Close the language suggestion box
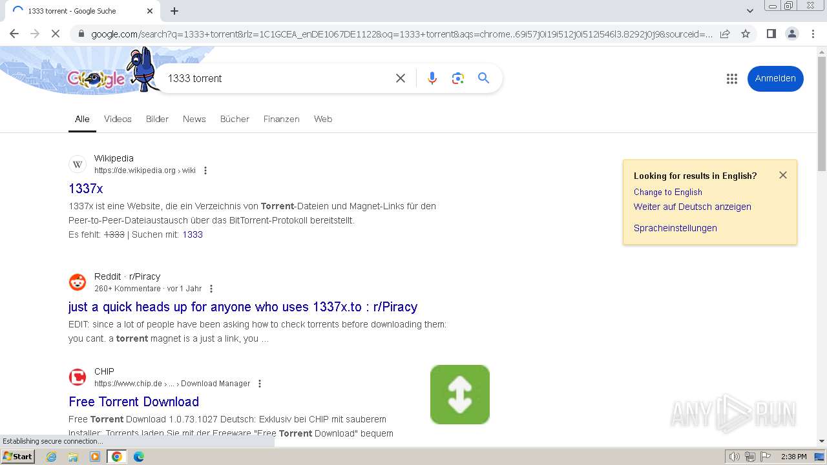This screenshot has height=465, width=827. click(783, 175)
